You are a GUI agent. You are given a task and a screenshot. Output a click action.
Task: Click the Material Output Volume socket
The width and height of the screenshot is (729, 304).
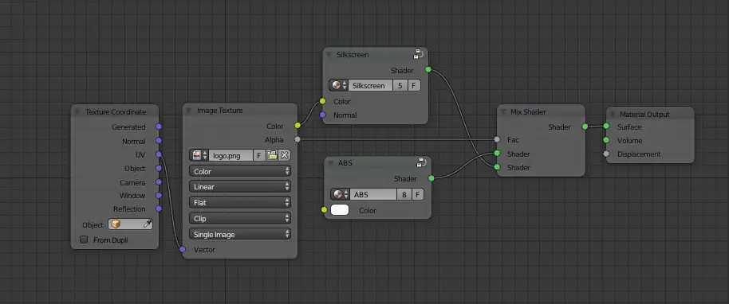pos(606,140)
